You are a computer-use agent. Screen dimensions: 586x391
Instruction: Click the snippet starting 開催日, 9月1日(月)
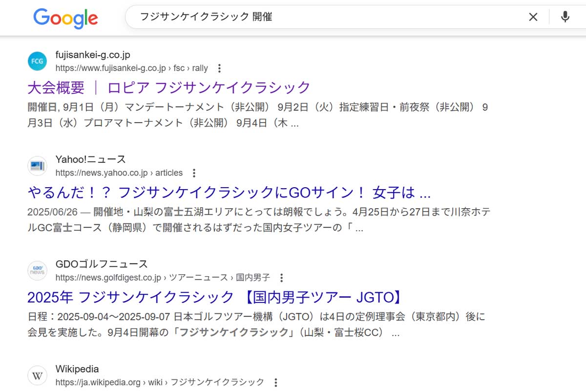tap(257, 115)
